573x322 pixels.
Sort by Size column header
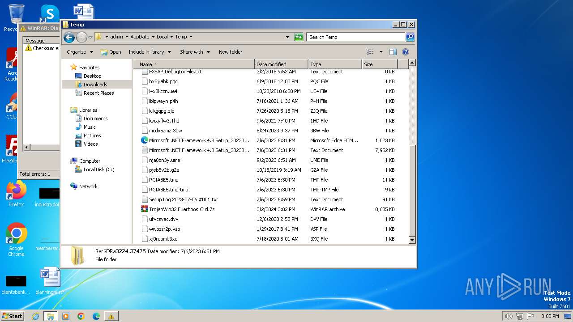click(x=380, y=64)
